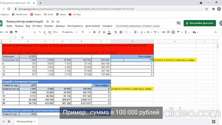The height and width of the screenshot is (125, 222).
Task: Click the Undo arrow in the toolbar
Action: click(1, 32)
